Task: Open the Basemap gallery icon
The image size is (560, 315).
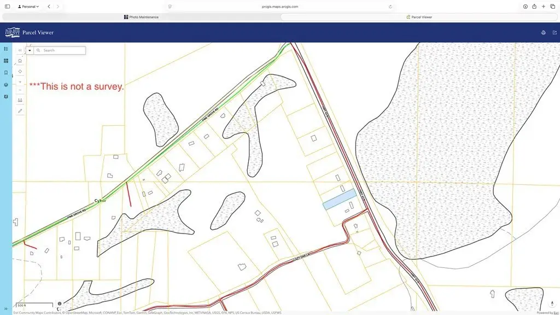Action: click(6, 61)
